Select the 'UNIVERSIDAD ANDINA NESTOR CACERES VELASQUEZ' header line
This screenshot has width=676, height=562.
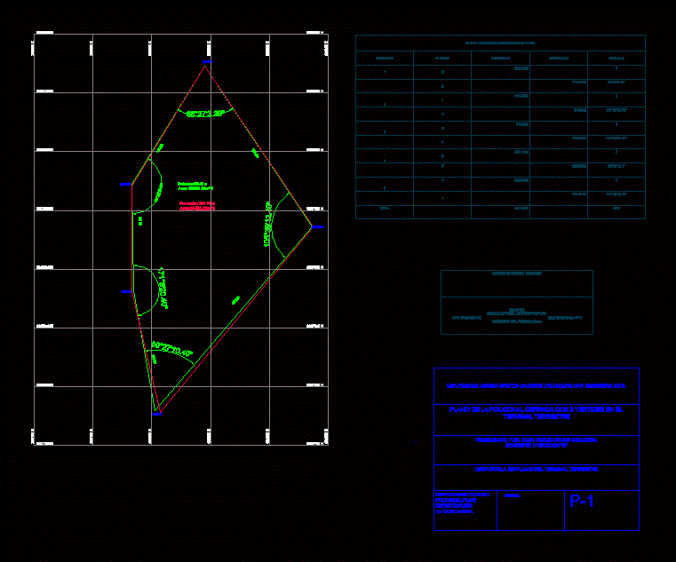[537, 385]
